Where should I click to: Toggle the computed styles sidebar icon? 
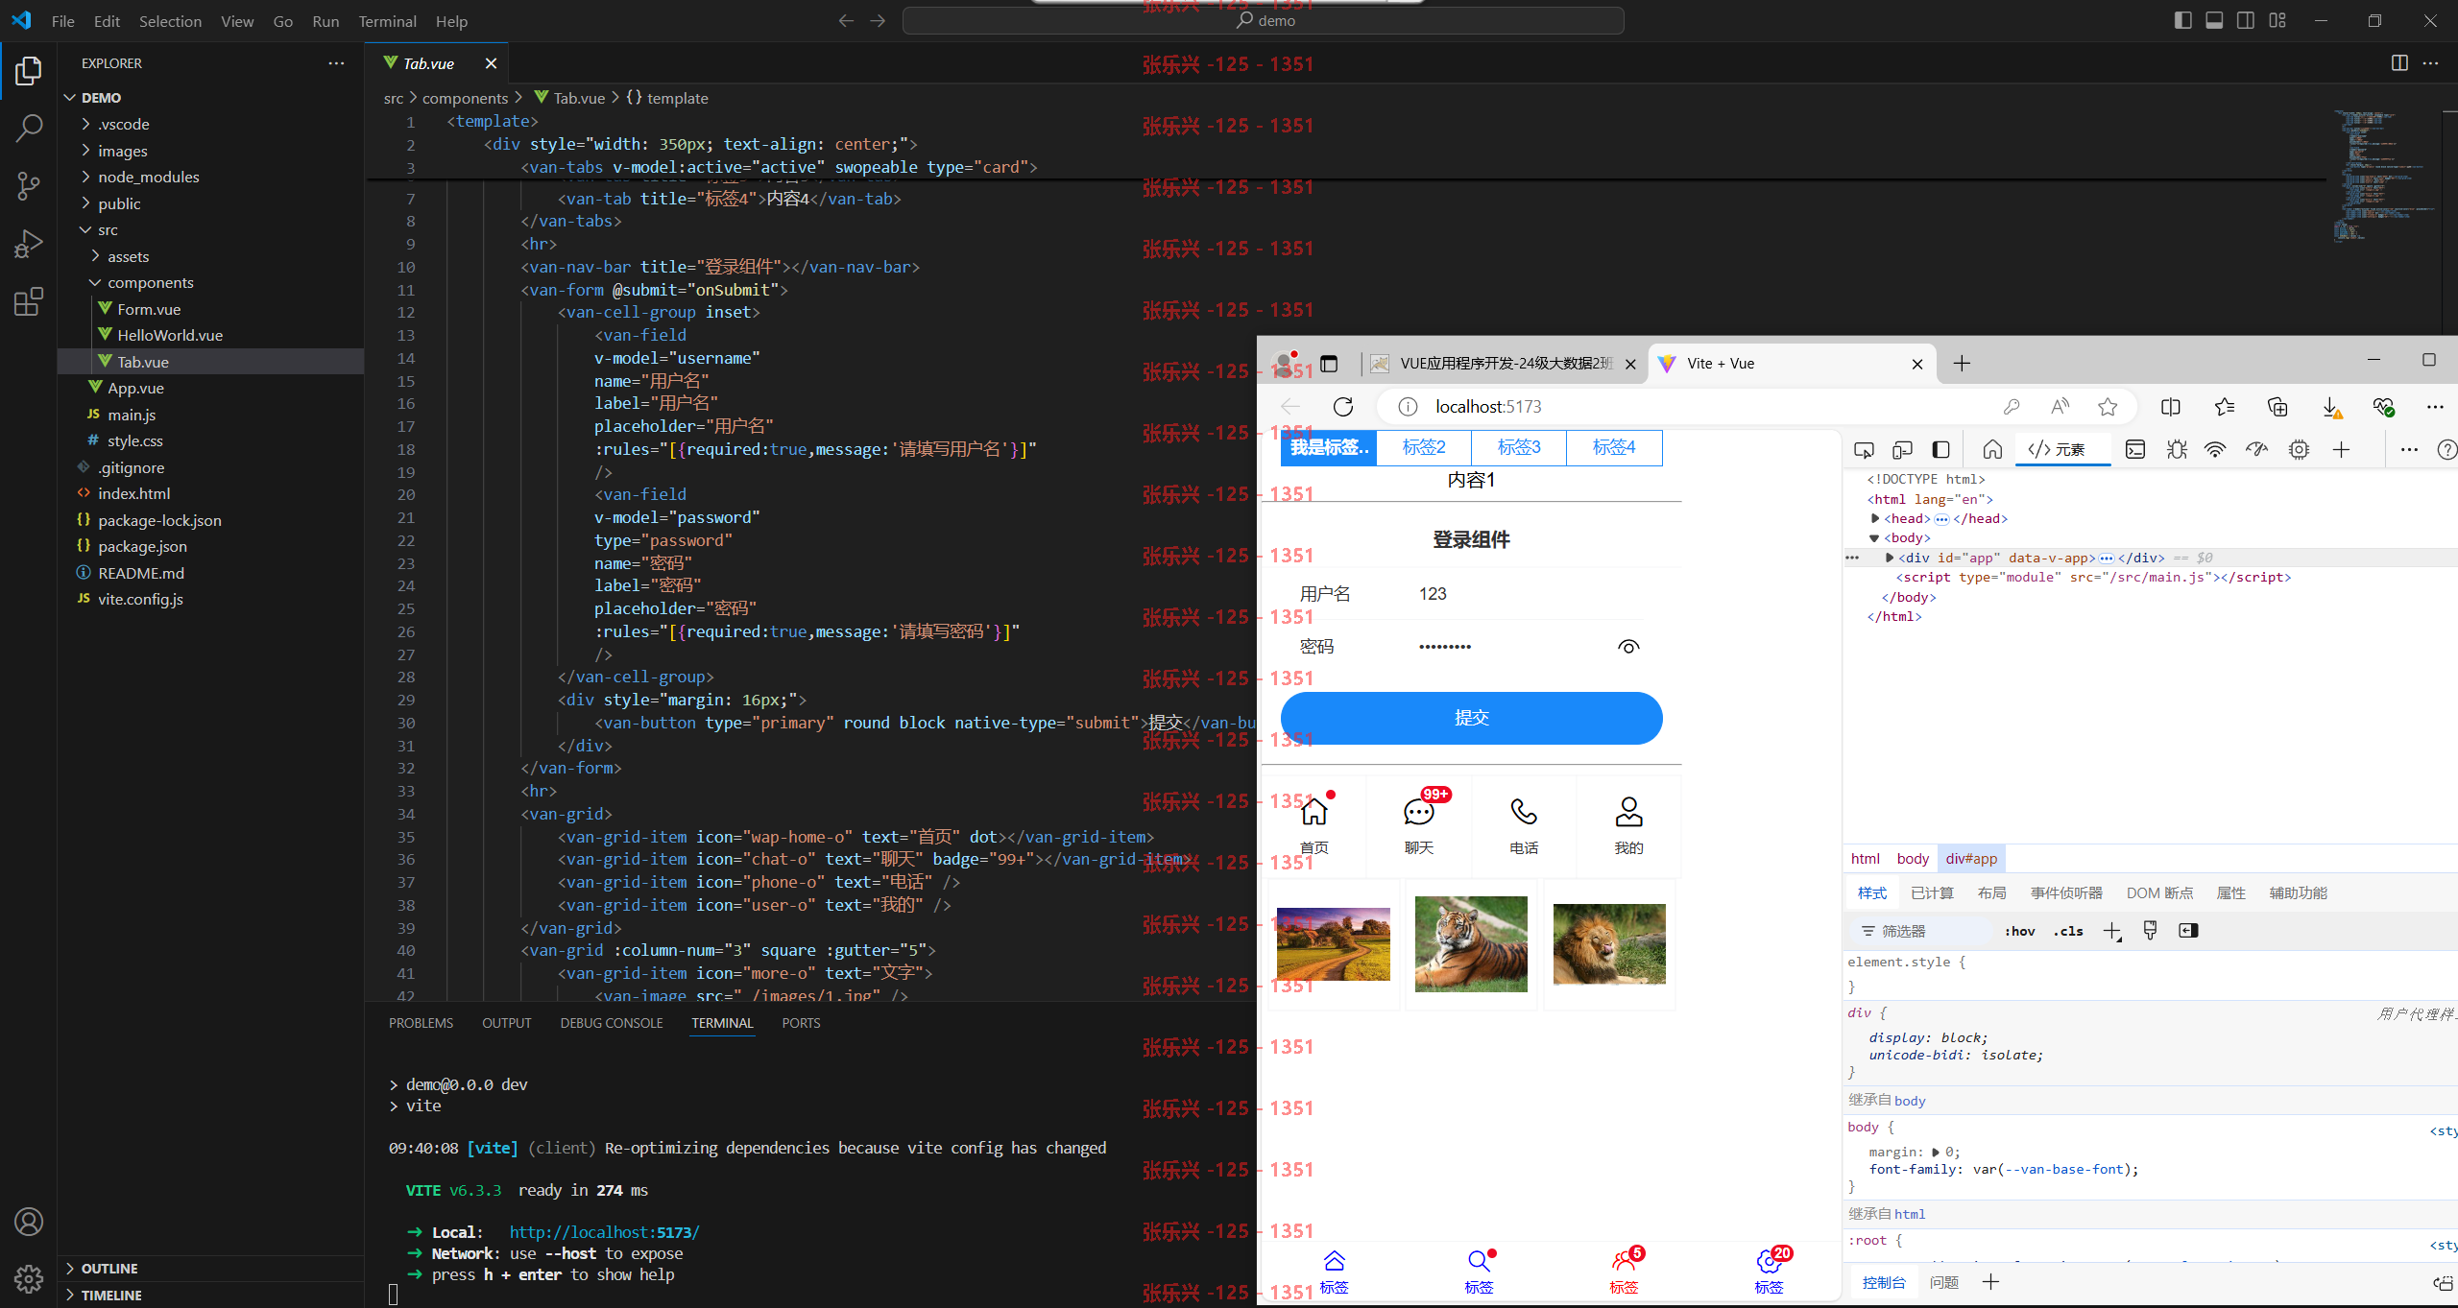2188,931
